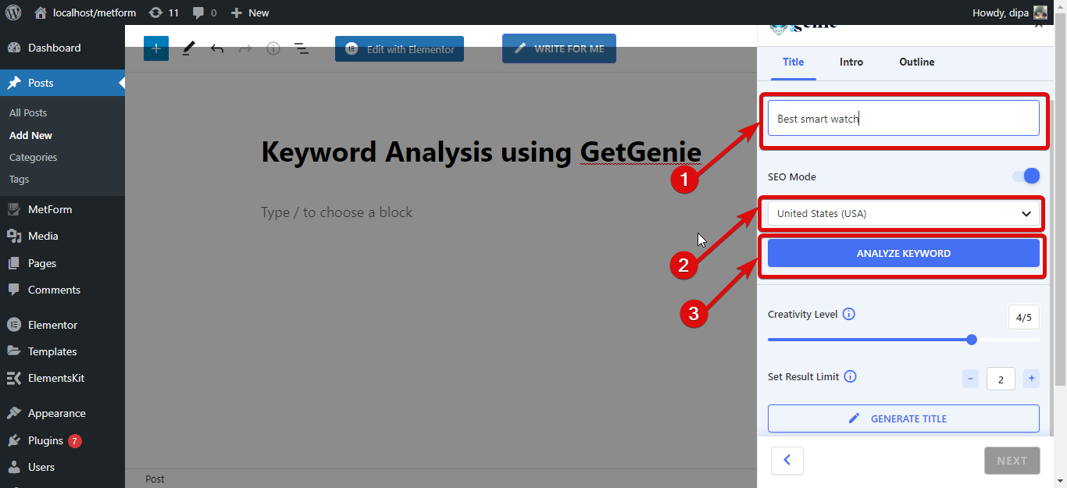1067x488 pixels.
Task: Click the Elementor sidebar icon
Action: click(x=14, y=325)
